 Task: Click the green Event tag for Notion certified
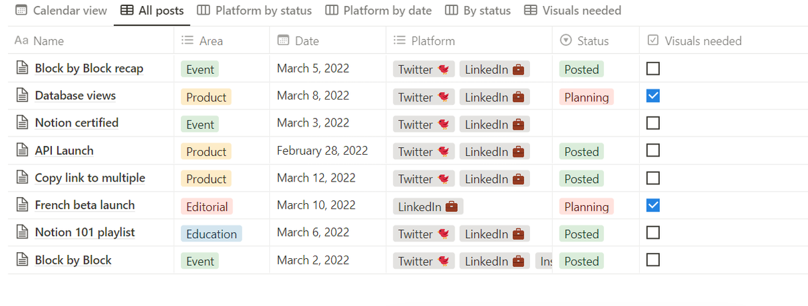tap(200, 124)
